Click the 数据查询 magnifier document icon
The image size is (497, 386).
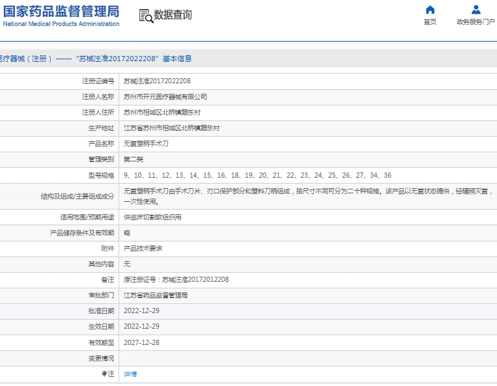(x=146, y=16)
